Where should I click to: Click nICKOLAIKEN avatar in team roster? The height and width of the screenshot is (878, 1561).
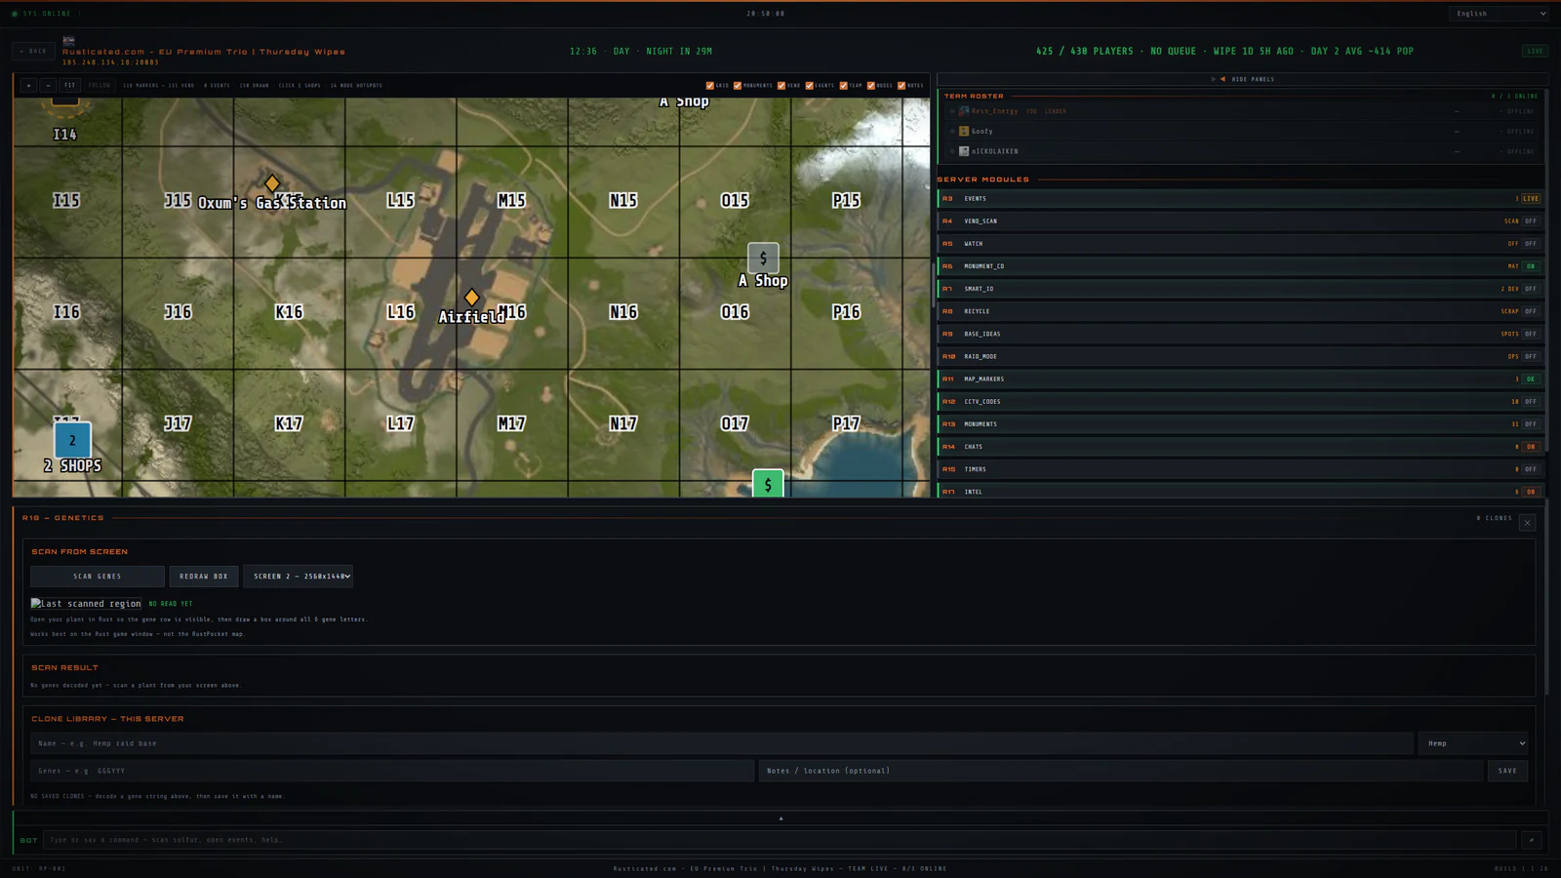964,151
